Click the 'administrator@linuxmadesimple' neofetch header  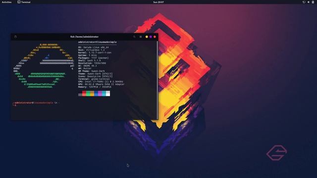pyautogui.click(x=98, y=42)
